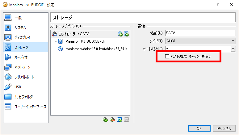Click the add hard disk icon on SATA controller
Image resolution: width=239 pixels, height=135 pixels.
(126, 34)
